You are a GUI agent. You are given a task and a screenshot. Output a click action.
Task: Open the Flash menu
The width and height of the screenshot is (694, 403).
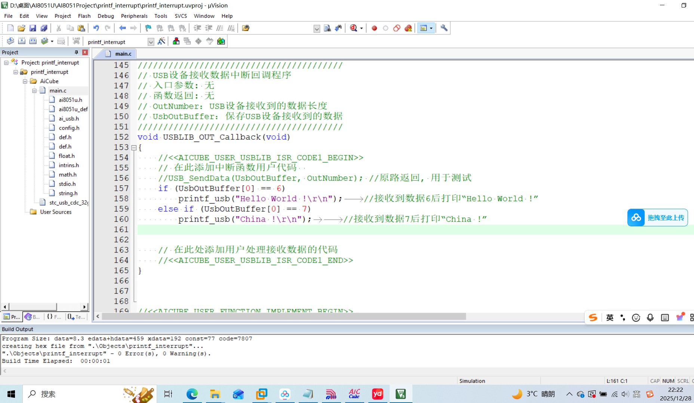pyautogui.click(x=84, y=16)
